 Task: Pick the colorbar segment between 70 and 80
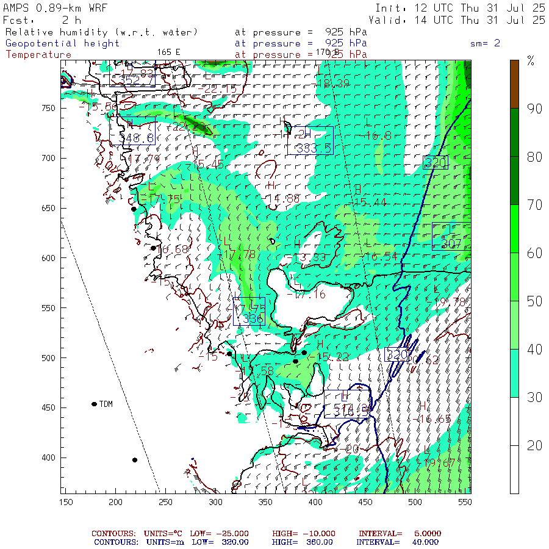coord(514,181)
